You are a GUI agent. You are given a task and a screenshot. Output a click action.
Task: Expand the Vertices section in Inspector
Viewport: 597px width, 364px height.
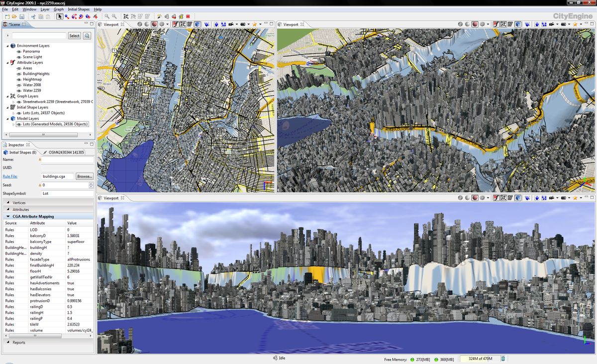(8, 203)
